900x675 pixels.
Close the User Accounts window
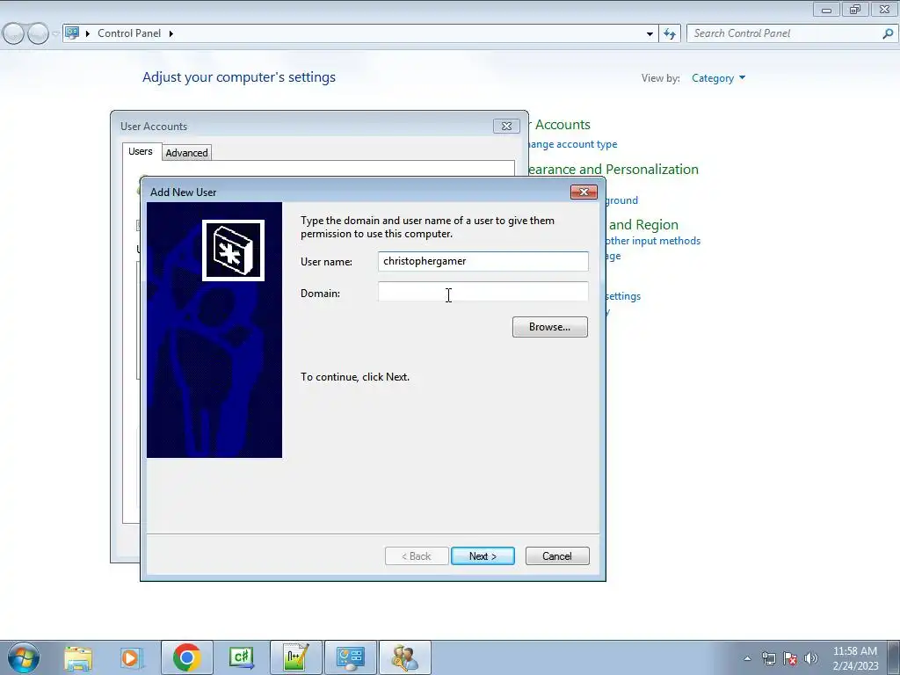coord(506,127)
